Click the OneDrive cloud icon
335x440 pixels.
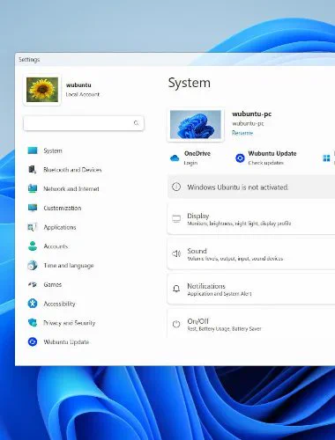(x=175, y=158)
